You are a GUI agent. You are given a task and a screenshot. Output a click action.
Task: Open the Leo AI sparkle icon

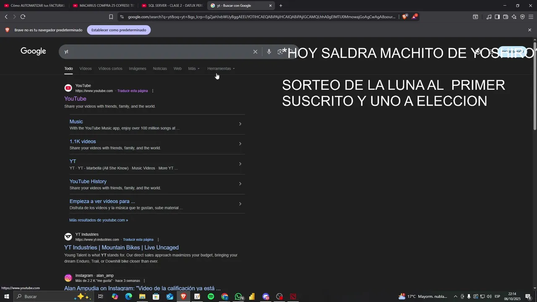coord(514,17)
